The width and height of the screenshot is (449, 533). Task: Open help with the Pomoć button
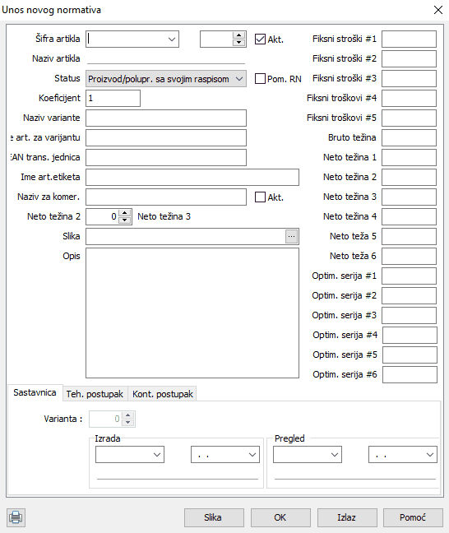point(413,517)
